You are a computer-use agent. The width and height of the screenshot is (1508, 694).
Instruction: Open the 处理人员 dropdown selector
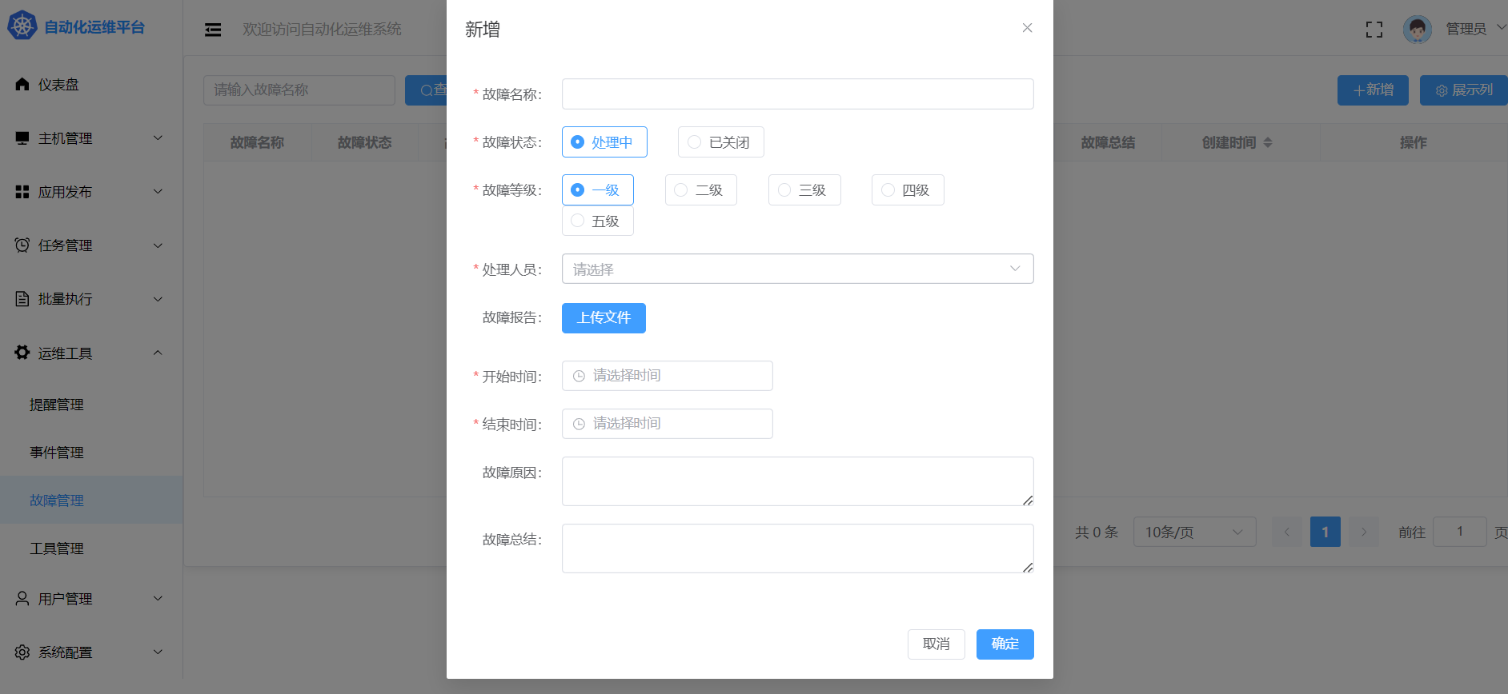pyautogui.click(x=797, y=269)
